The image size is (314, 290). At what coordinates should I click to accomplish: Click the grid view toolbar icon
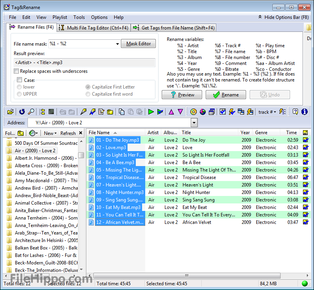click(x=51, y=112)
